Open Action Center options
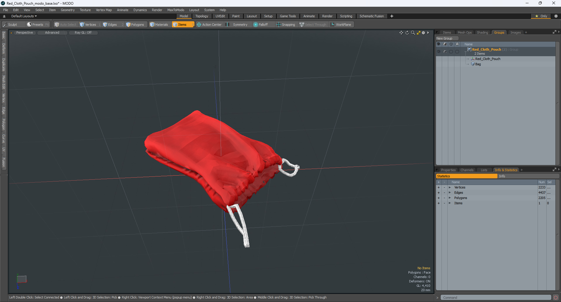 209,25
